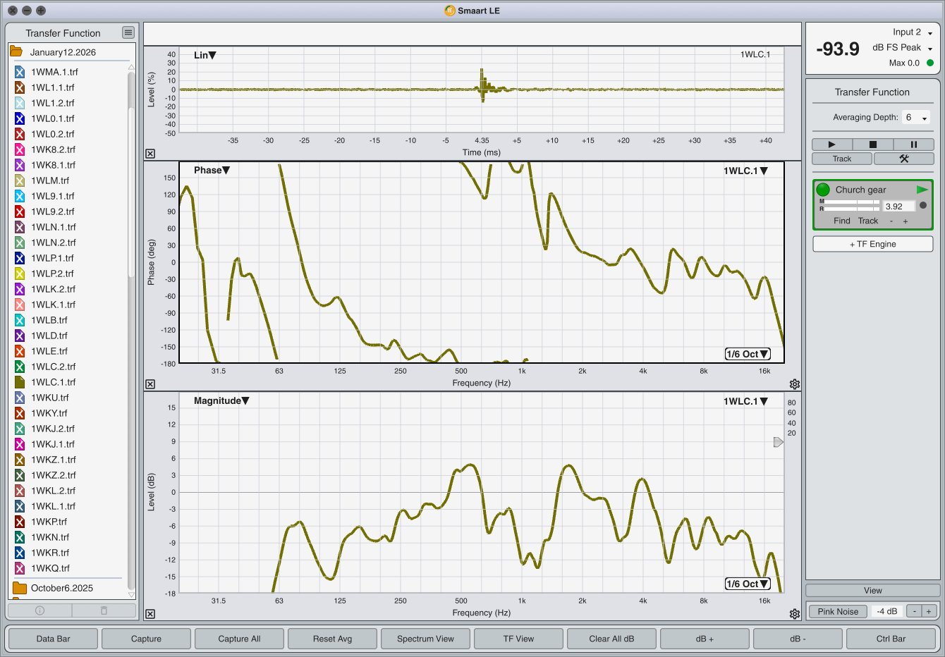
Task: Close the Magnitude plot pane
Action: [150, 614]
